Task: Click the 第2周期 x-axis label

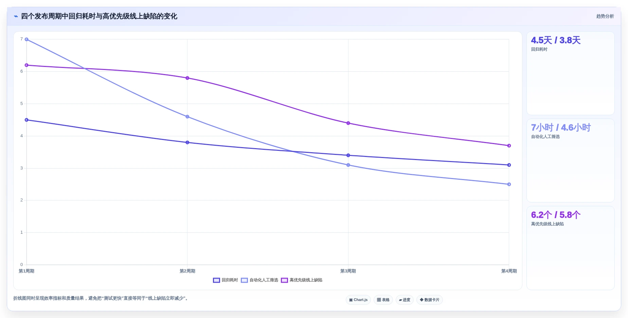Action: (187, 271)
